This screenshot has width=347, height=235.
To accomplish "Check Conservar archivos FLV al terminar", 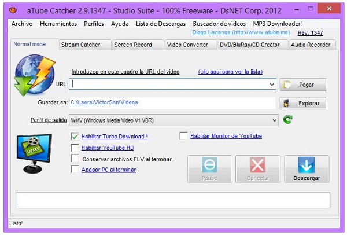I will [x=75, y=159].
